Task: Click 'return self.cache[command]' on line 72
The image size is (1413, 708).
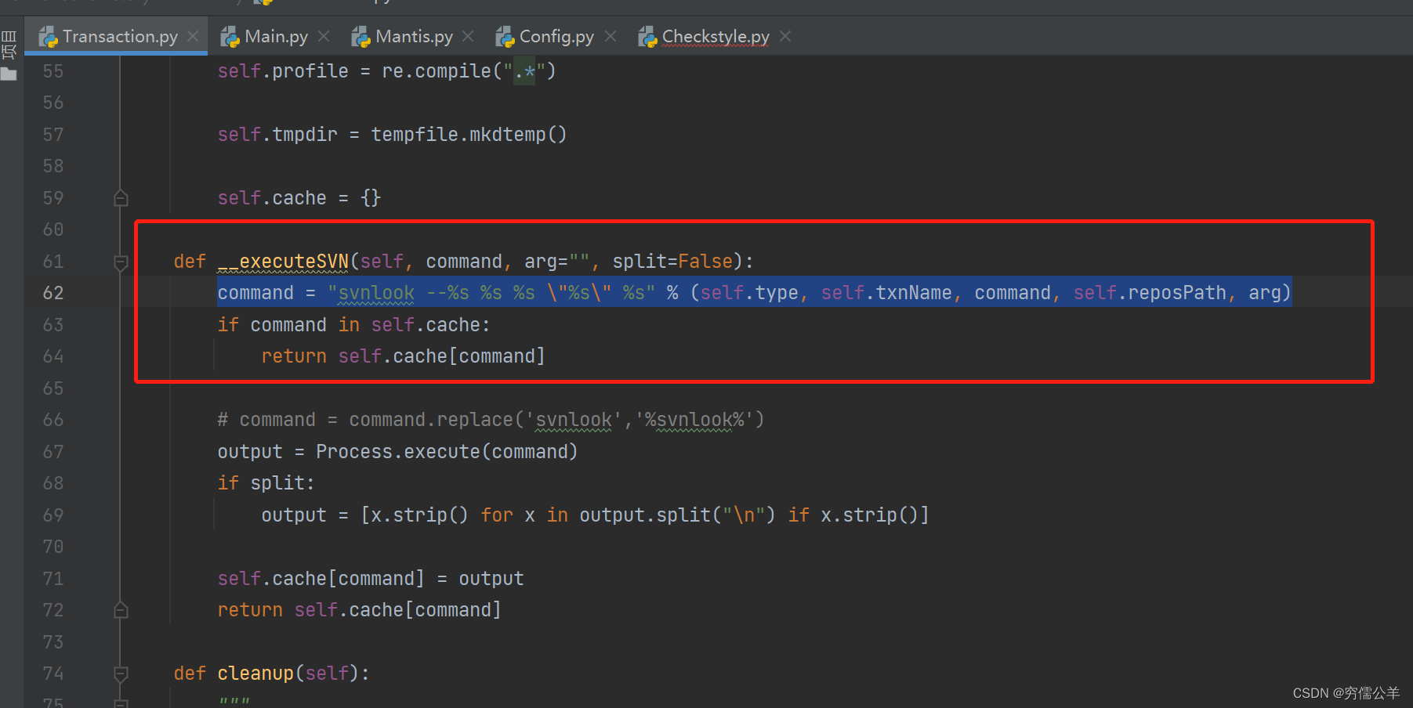Action: pos(359,610)
